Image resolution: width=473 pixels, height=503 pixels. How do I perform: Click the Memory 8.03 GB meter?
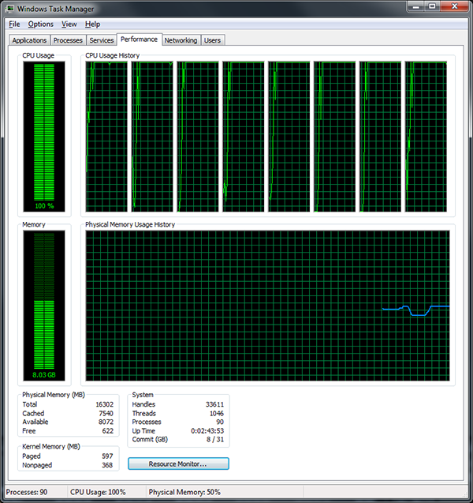pos(44,306)
